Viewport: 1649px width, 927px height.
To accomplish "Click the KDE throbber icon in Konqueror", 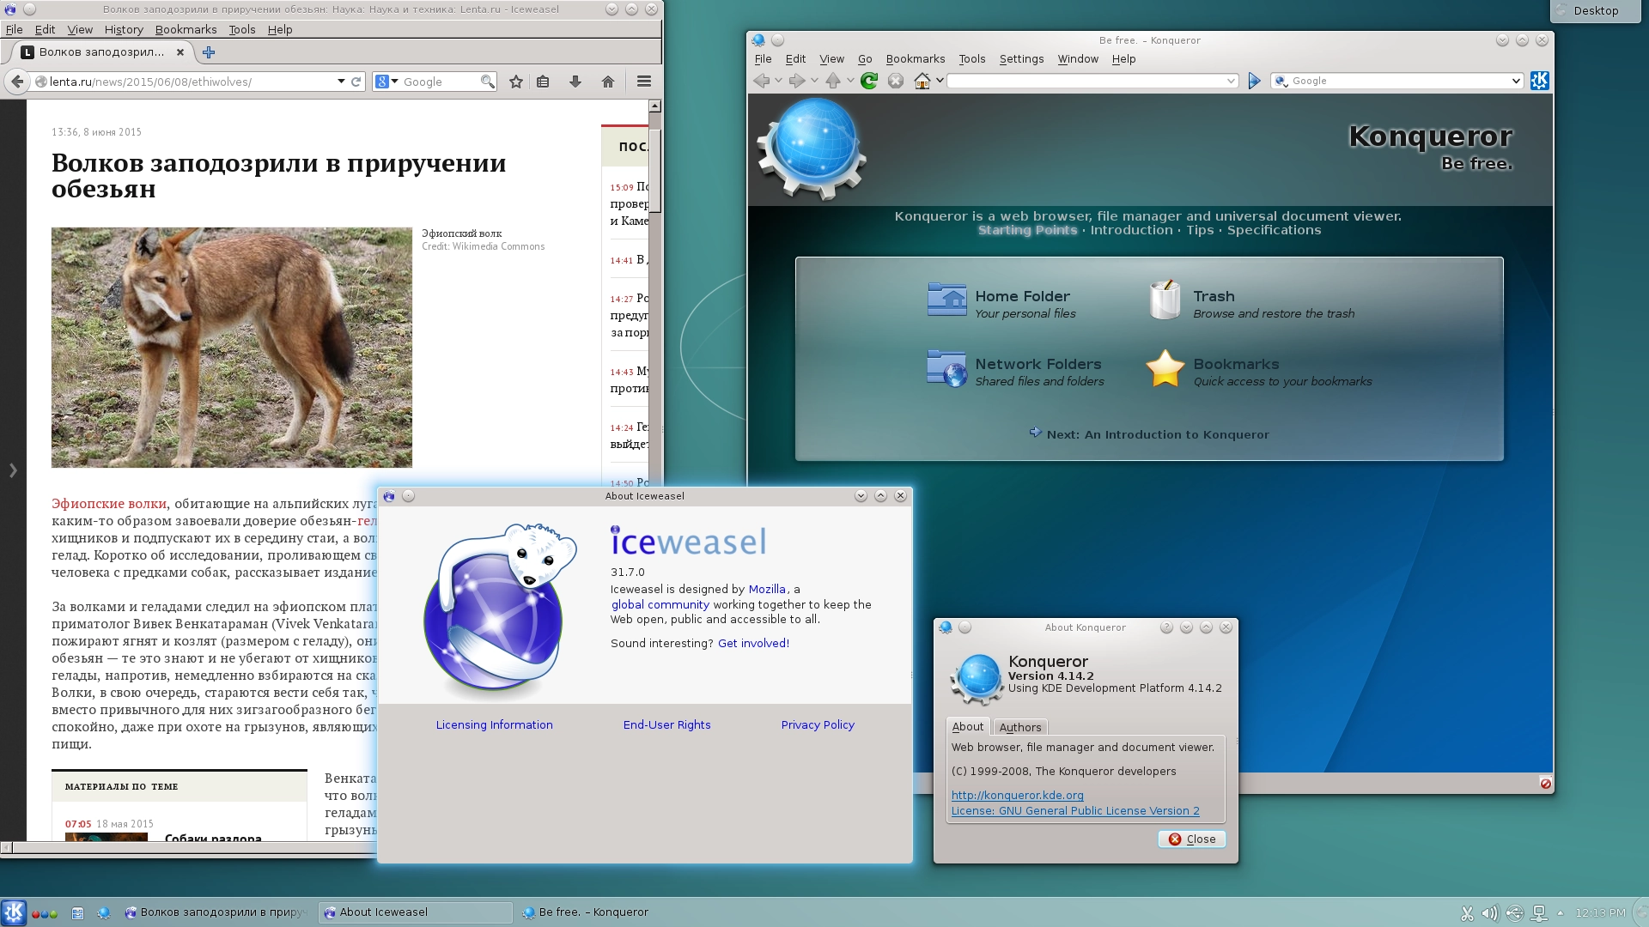I will coord(1539,81).
